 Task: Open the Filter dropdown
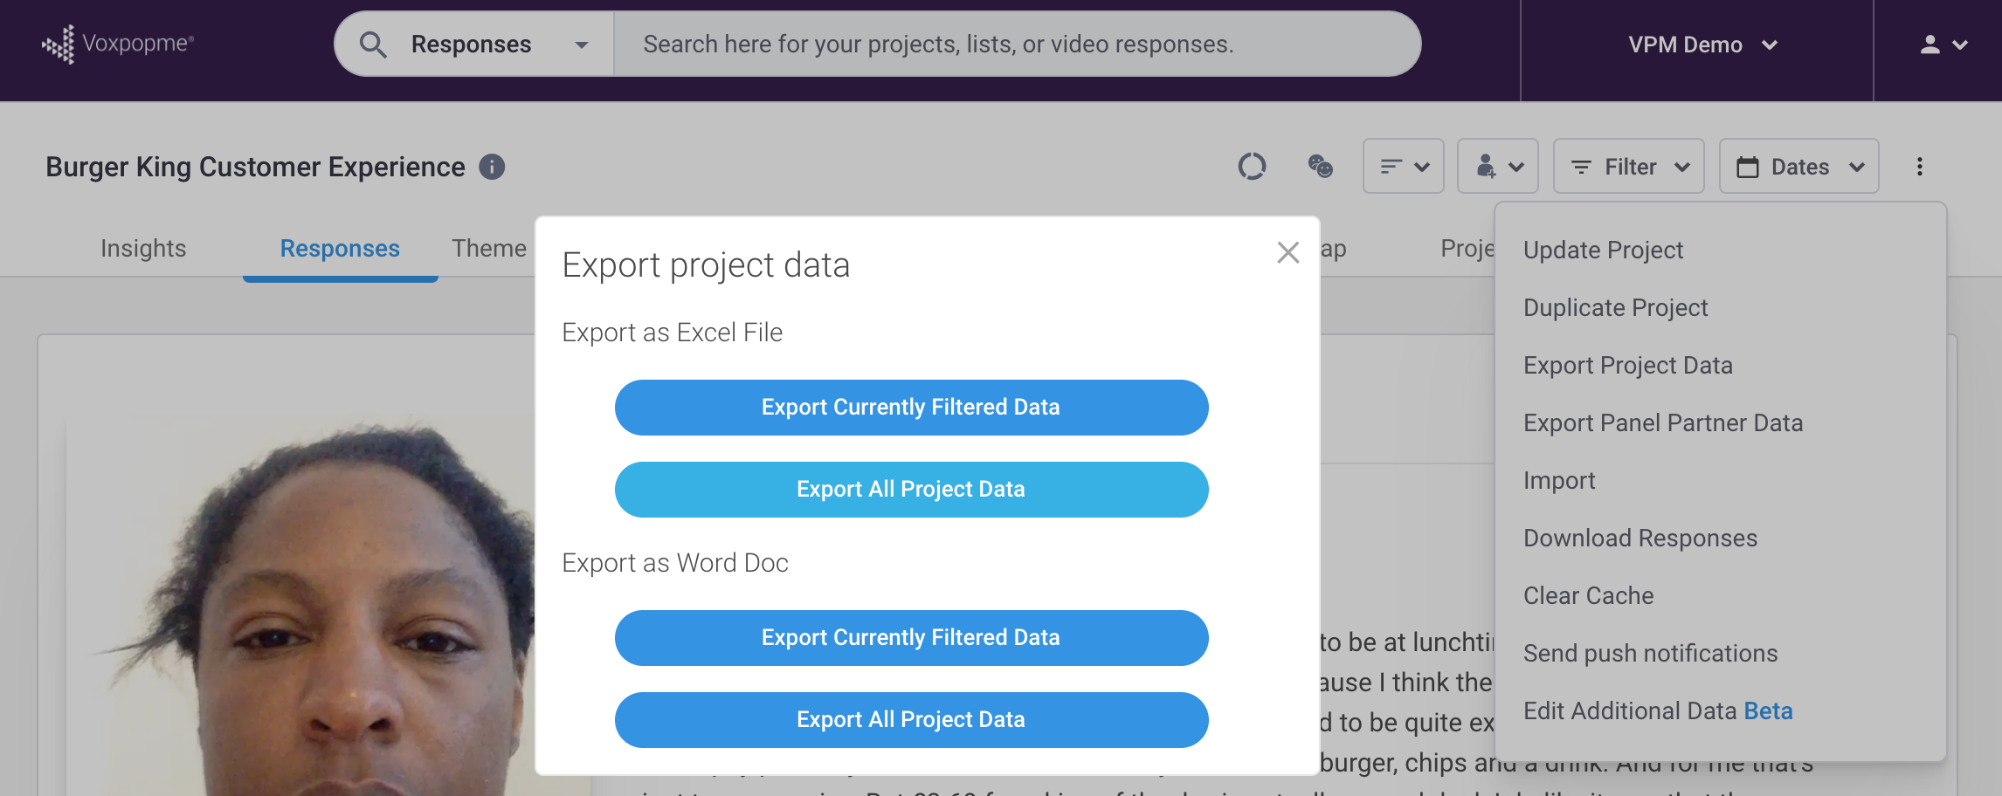point(1629,166)
